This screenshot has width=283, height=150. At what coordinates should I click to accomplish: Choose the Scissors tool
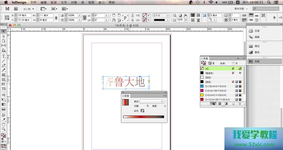[x=4, y=95]
